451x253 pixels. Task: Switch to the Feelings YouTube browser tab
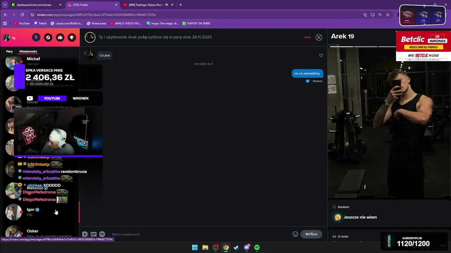(x=148, y=5)
